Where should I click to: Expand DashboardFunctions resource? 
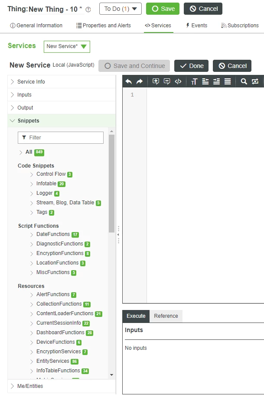click(32, 333)
